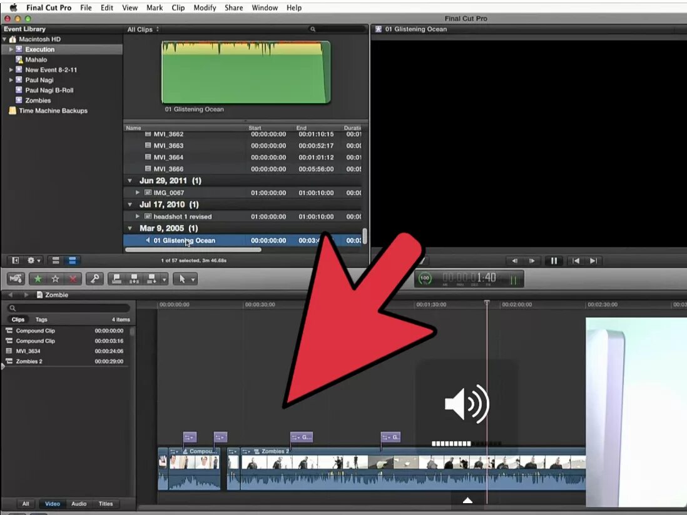Image resolution: width=687 pixels, height=515 pixels.
Task: Open the Event Browser gear action menu
Action: point(34,261)
